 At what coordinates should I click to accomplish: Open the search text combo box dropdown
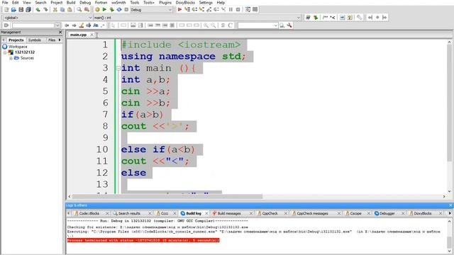[275, 25]
